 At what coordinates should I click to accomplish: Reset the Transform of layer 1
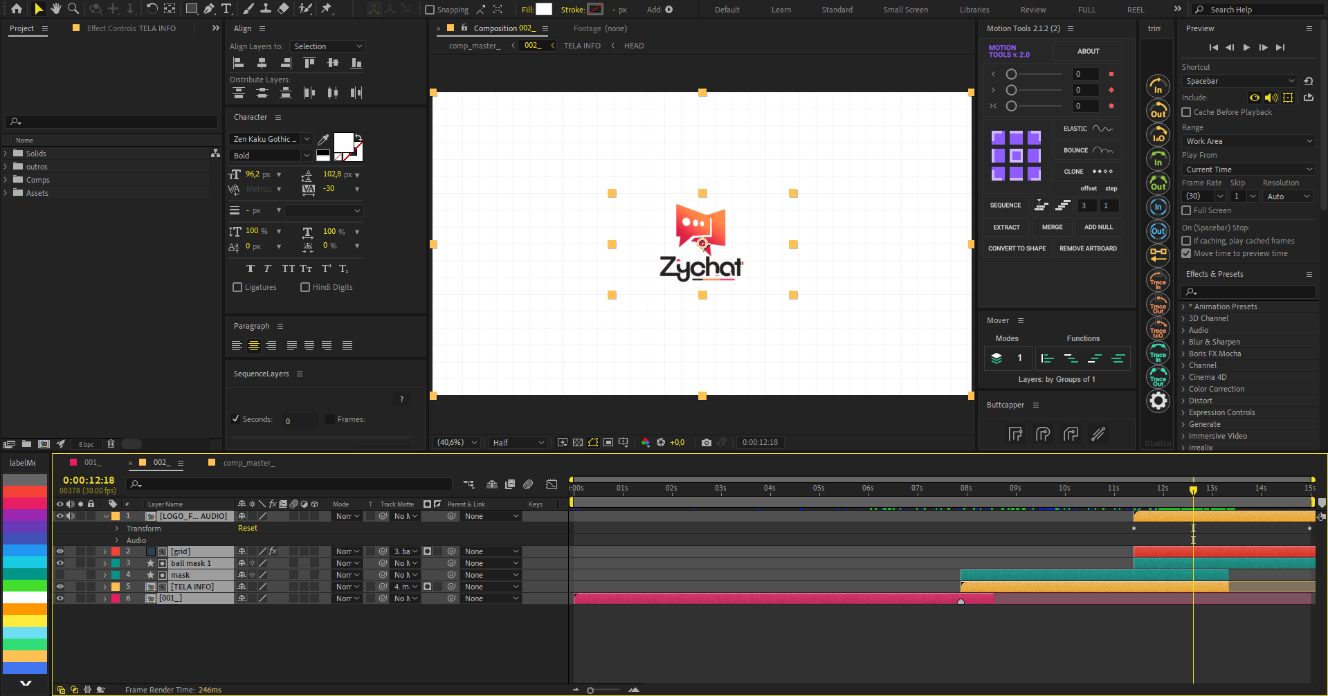pos(248,529)
